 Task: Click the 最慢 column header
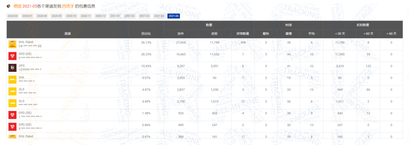[x=289, y=34]
